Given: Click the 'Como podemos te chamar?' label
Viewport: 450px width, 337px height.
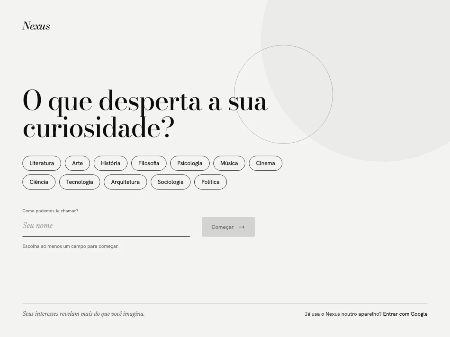Looking at the screenshot, I should [x=50, y=211].
